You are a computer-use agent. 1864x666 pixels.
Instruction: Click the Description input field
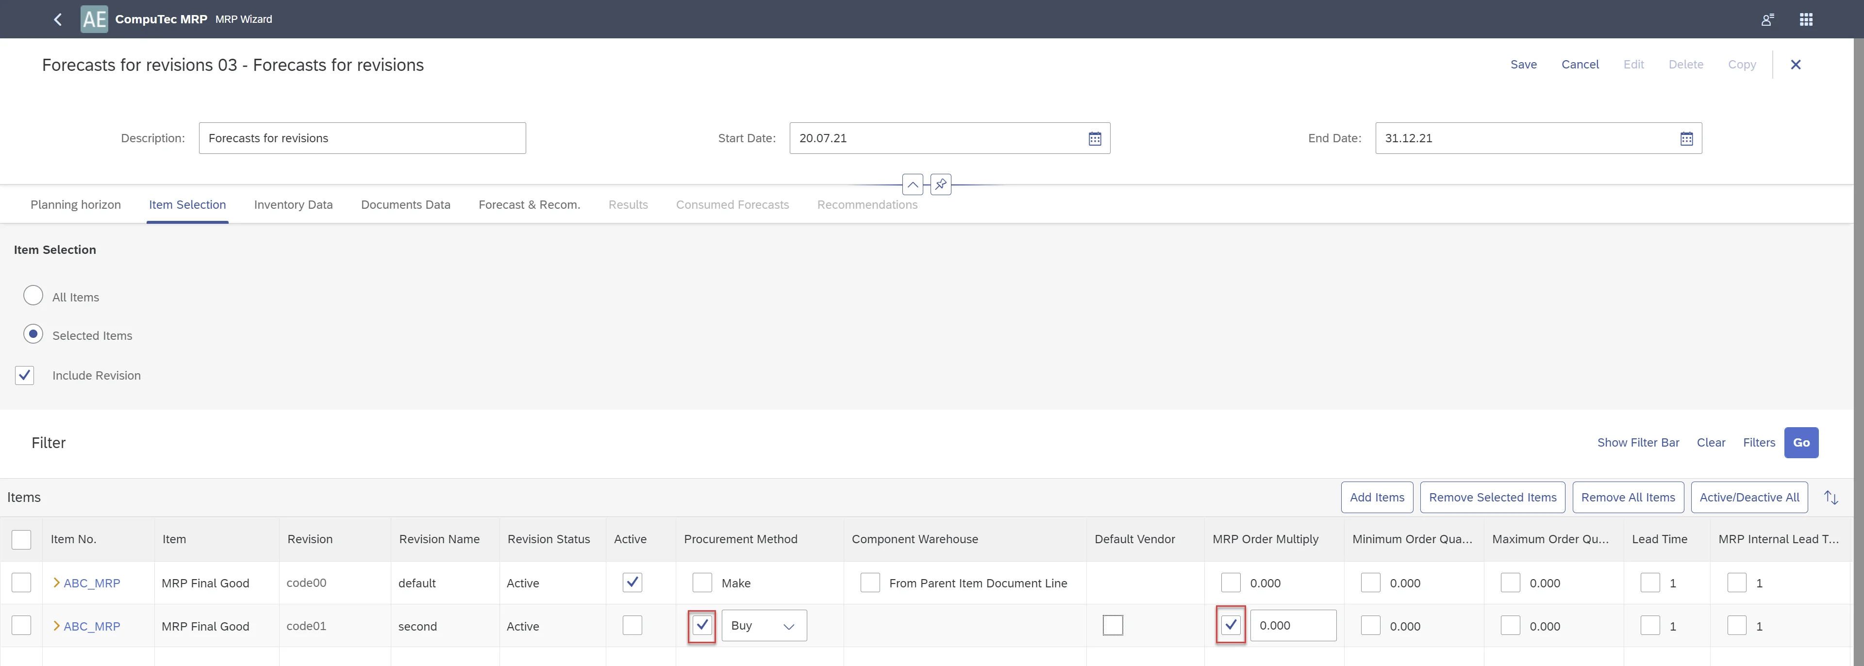(x=362, y=139)
